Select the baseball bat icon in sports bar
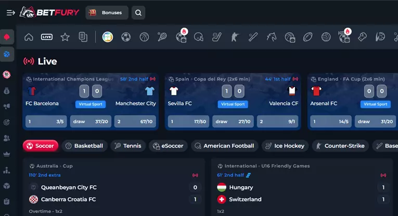This screenshot has height=216, width=398. point(253,37)
